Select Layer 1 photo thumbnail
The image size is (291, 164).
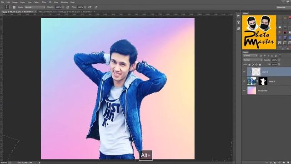click(x=251, y=81)
